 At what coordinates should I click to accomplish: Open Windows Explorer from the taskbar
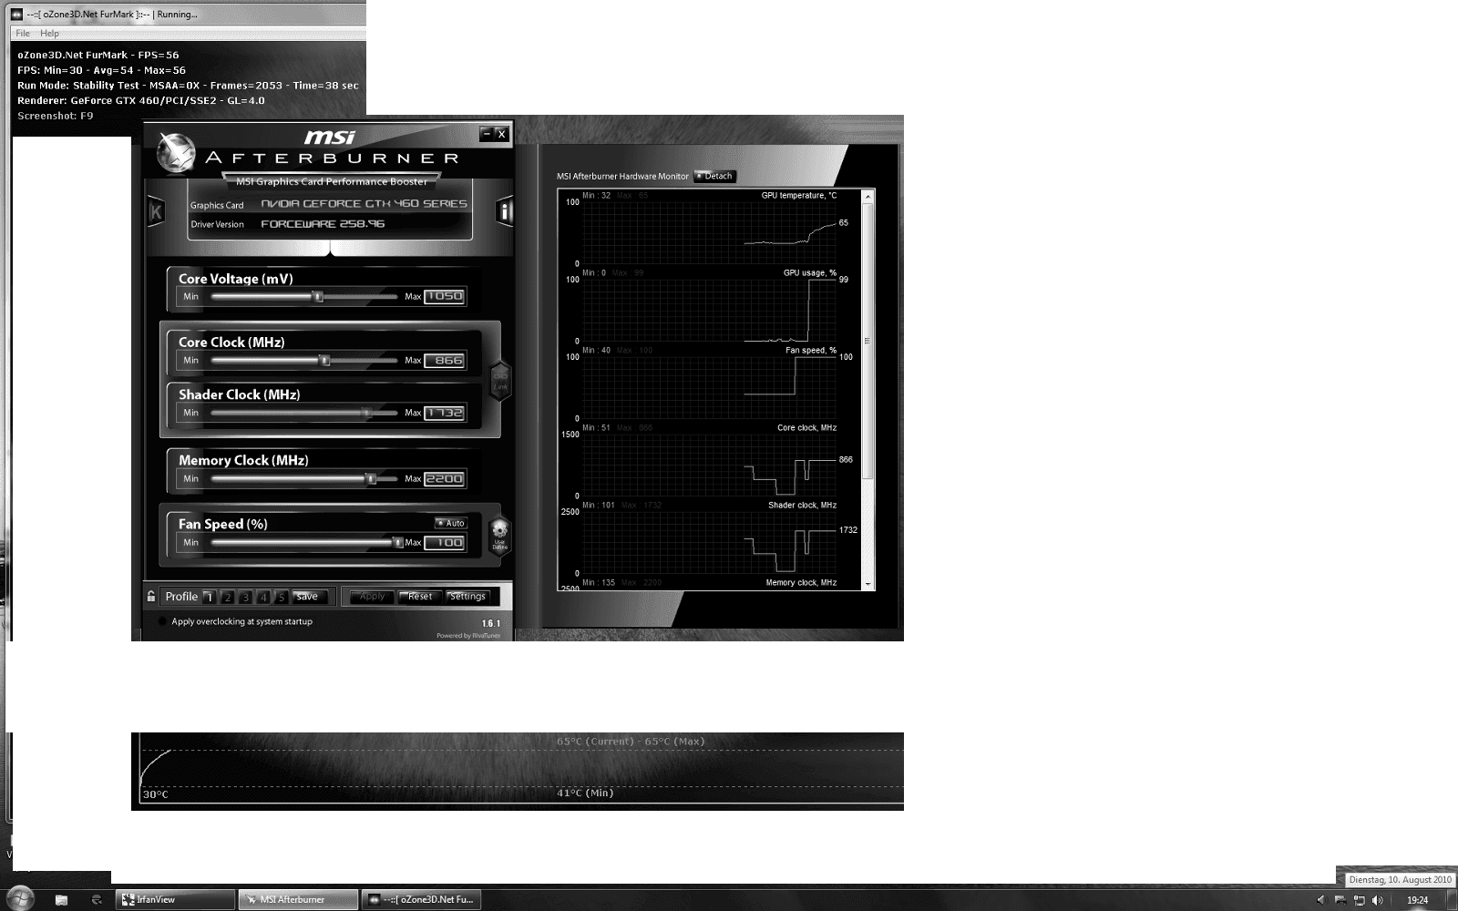61,899
